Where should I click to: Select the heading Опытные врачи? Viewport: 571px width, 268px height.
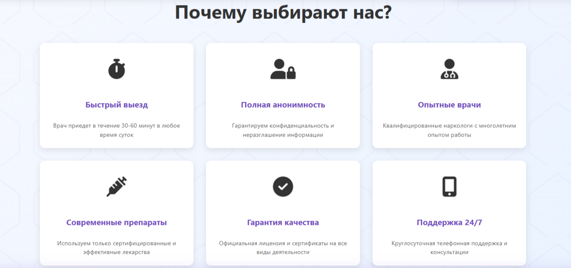[x=449, y=105]
